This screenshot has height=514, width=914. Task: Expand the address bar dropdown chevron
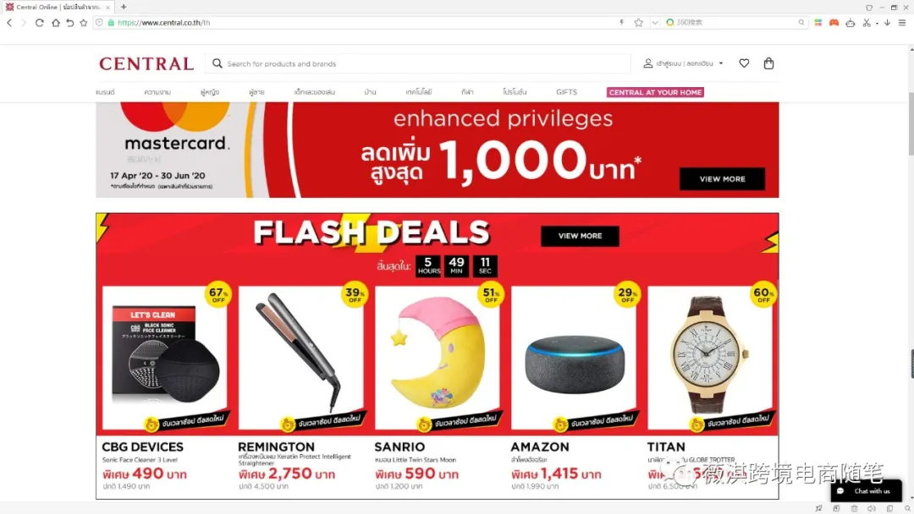point(654,23)
